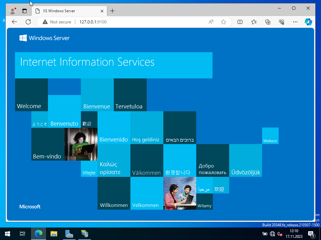Image resolution: width=321 pixels, height=240 pixels.
Task: Click the Willkommen tile
Action: (114, 193)
